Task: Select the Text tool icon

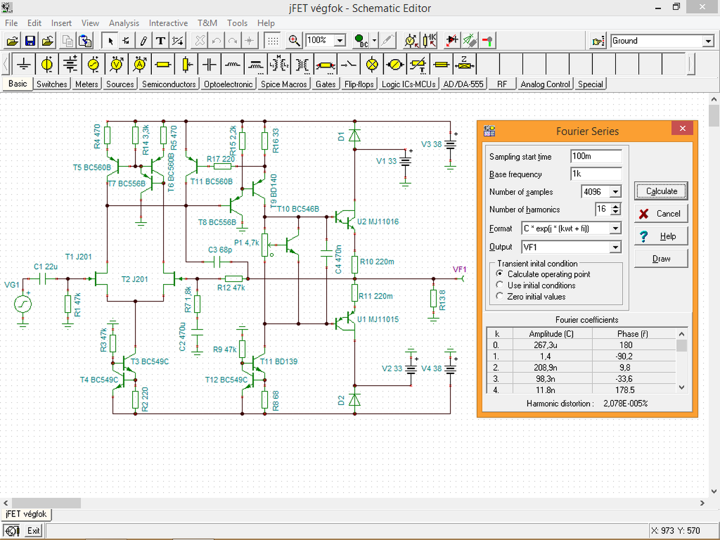Action: coord(160,40)
